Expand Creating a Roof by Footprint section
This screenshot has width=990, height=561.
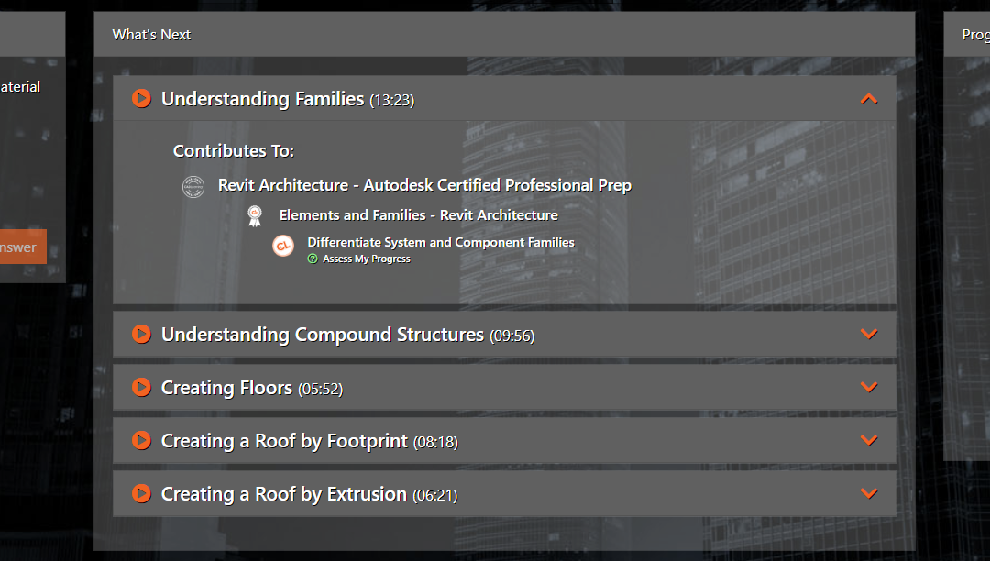tap(869, 440)
